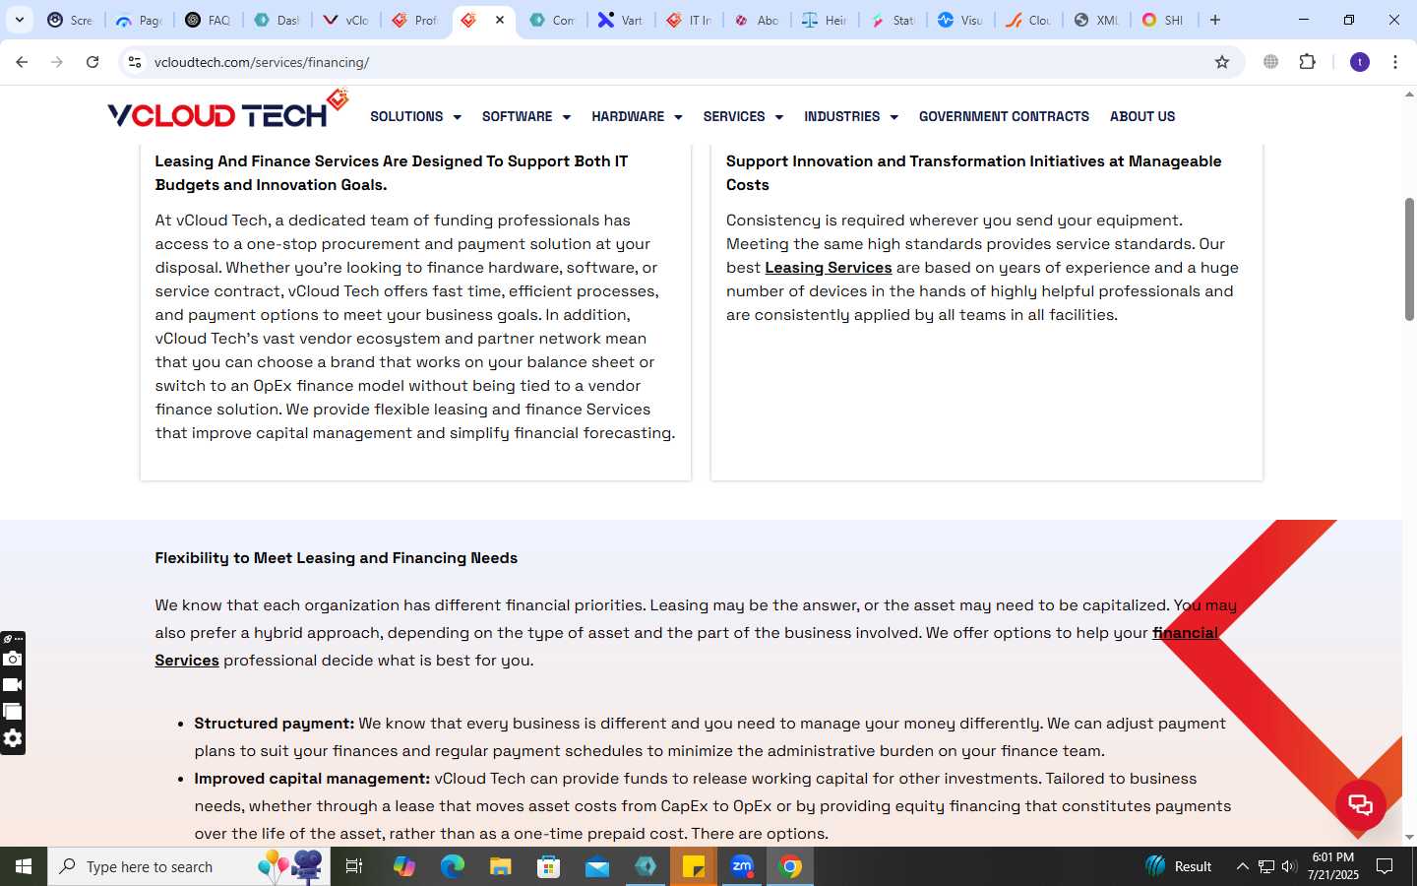Expand the HARDWARE menu

coord(637,116)
